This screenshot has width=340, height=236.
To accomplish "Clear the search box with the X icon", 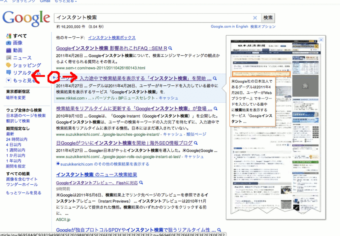I will (x=255, y=18).
